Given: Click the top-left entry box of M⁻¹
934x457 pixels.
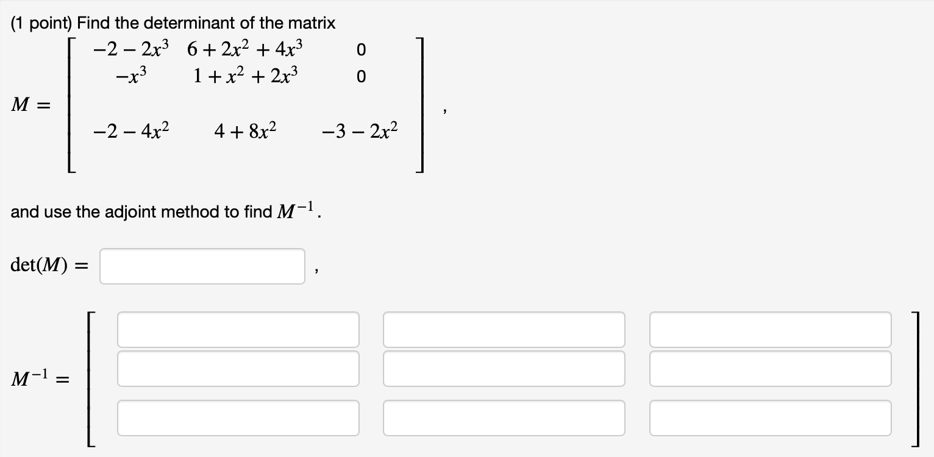Looking at the screenshot, I should tap(238, 329).
